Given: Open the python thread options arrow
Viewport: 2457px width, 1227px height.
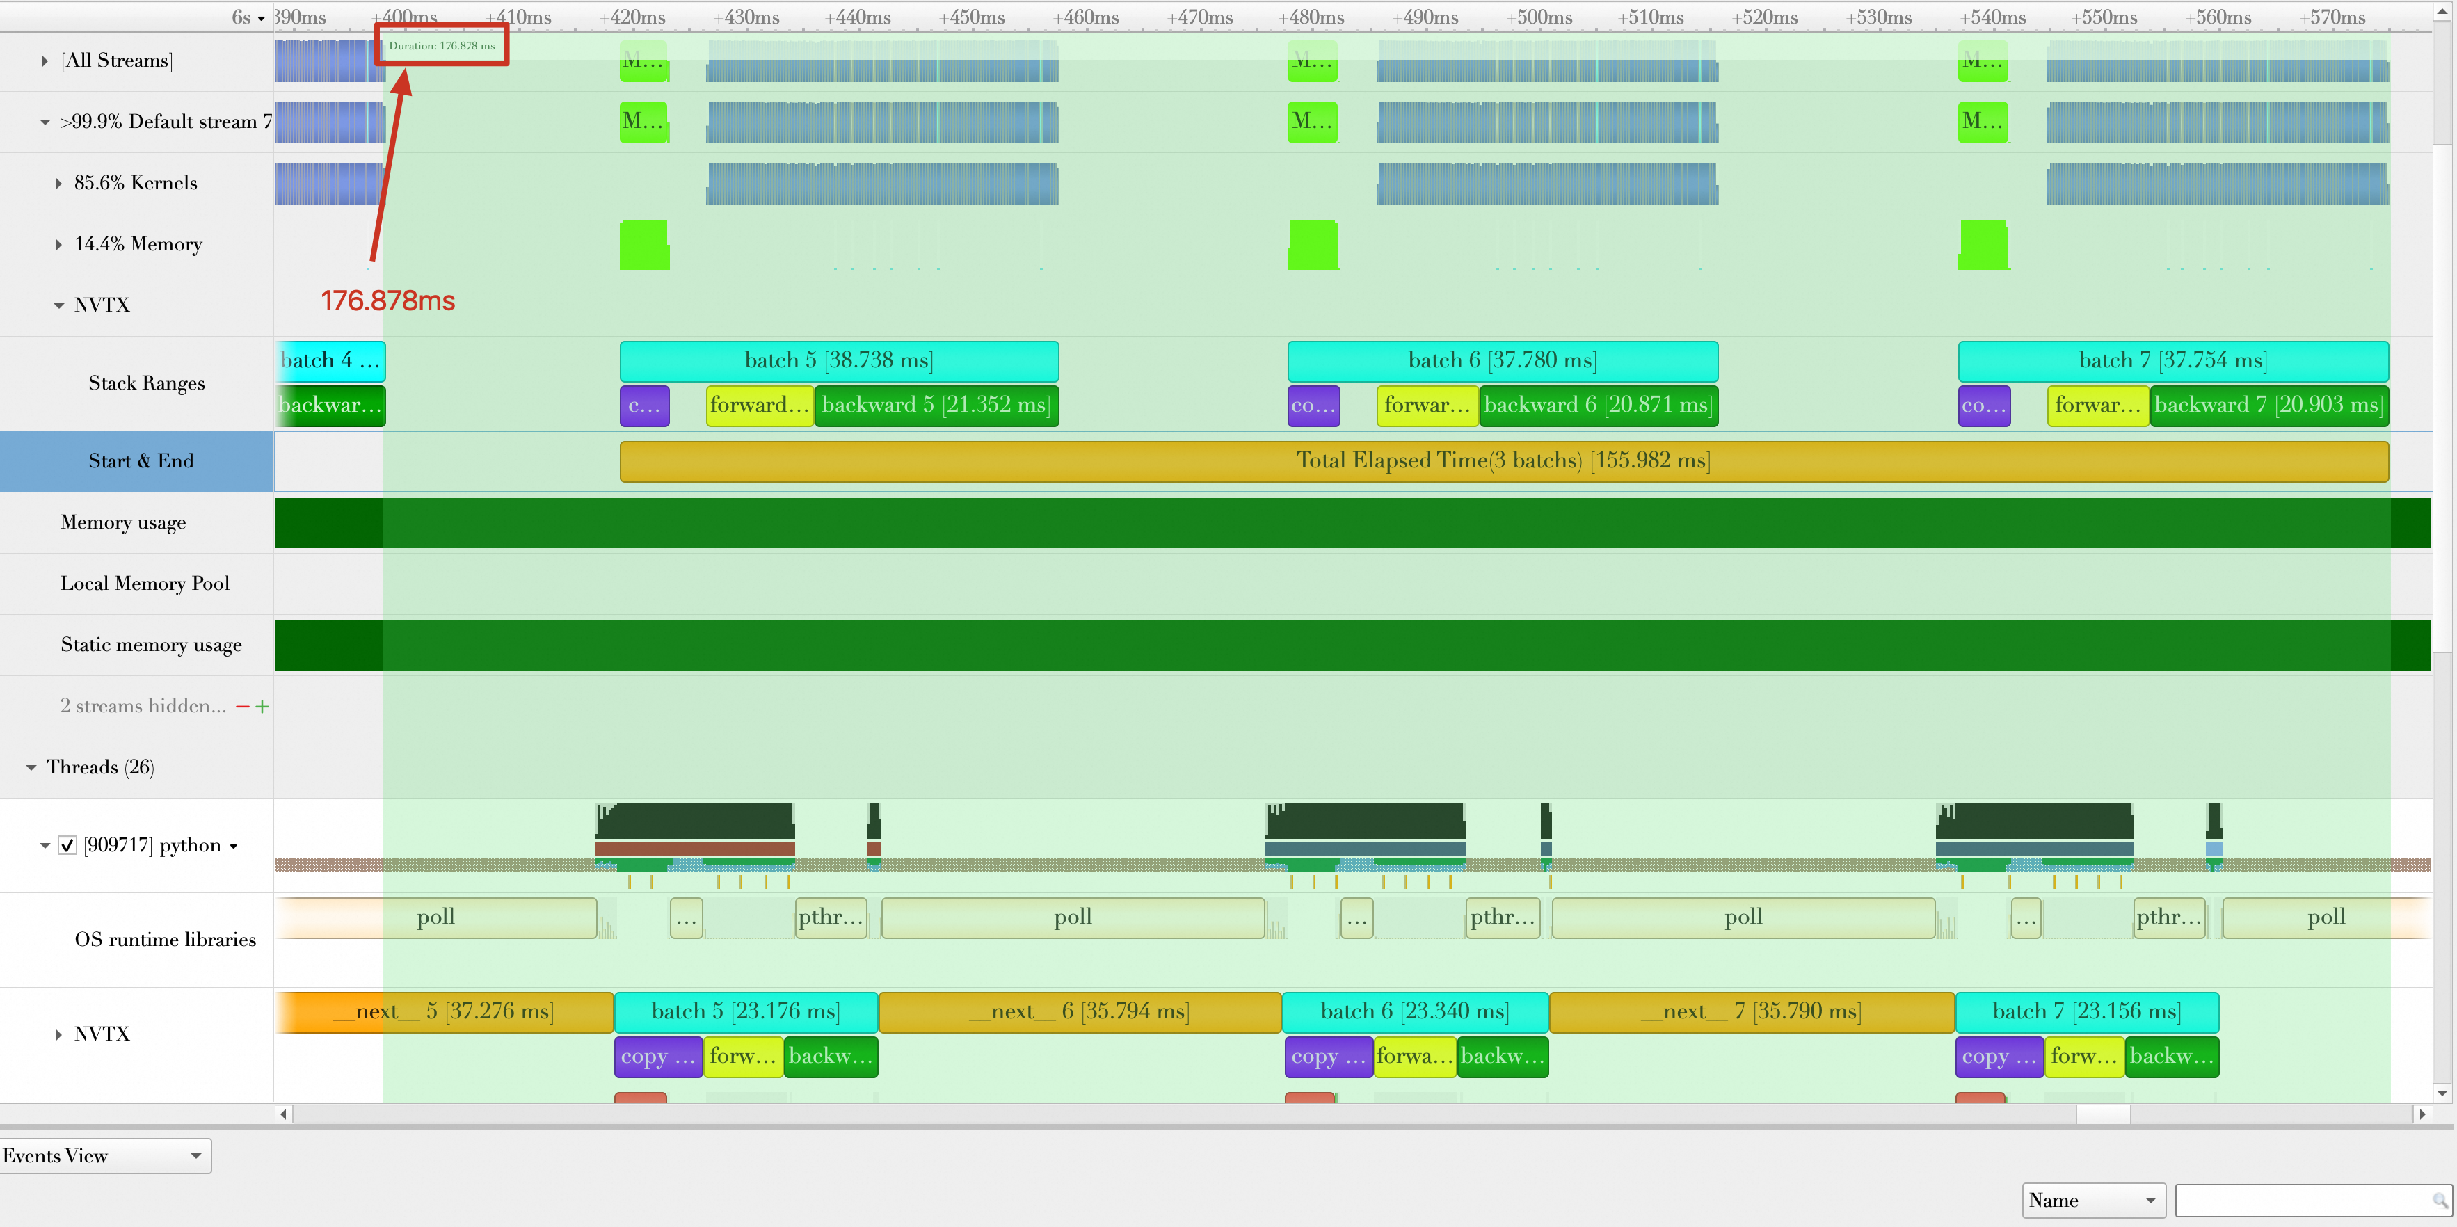Looking at the screenshot, I should point(234,846).
